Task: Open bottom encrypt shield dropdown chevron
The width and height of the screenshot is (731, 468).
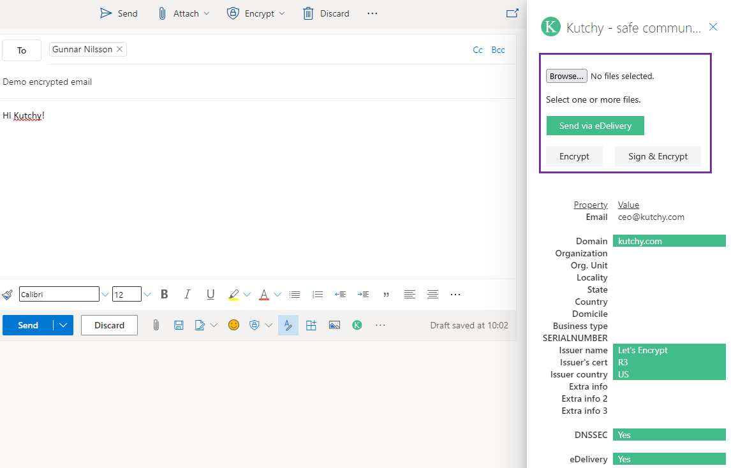Action: click(269, 325)
